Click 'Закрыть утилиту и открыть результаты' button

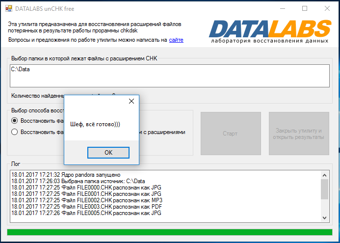pos(299,134)
